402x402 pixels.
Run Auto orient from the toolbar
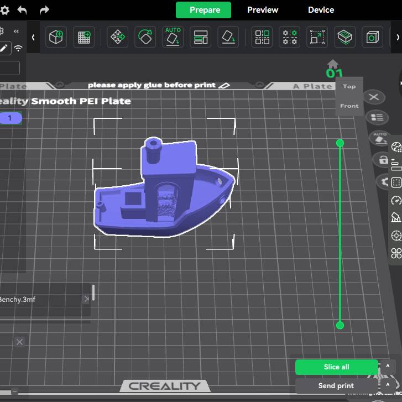point(173,37)
